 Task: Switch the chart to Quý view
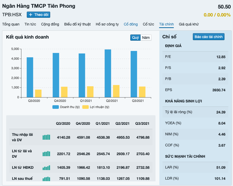tap(135, 37)
